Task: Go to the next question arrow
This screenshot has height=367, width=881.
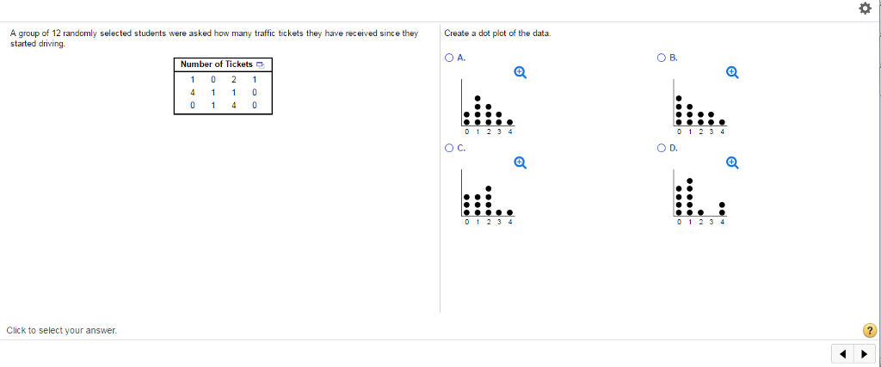Action: [x=864, y=354]
